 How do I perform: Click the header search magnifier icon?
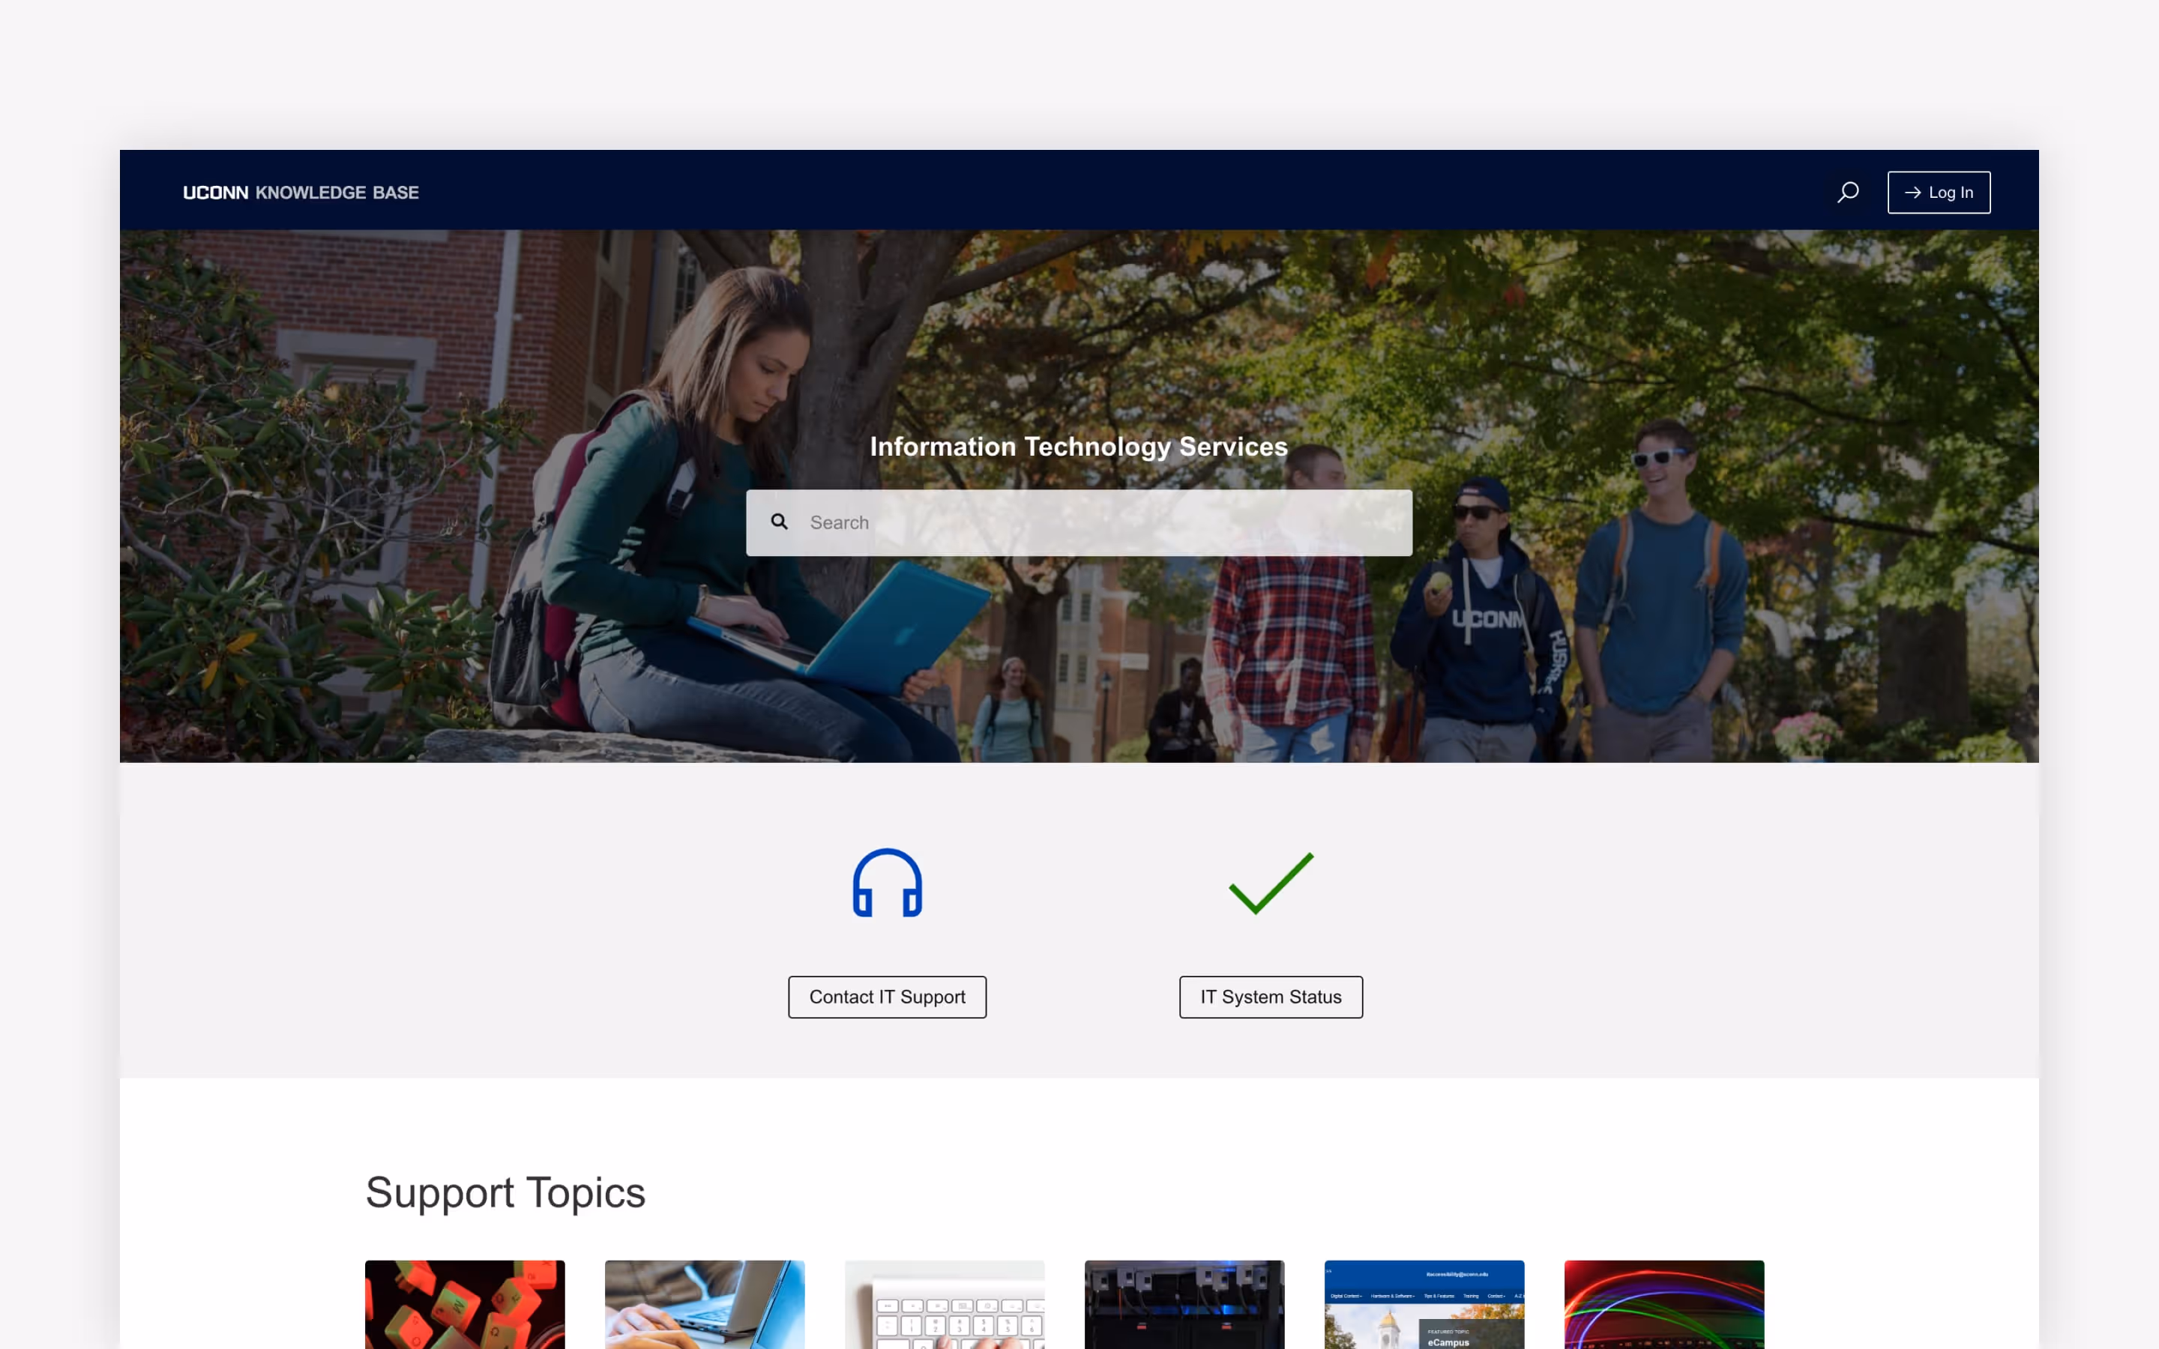pyautogui.click(x=1848, y=192)
